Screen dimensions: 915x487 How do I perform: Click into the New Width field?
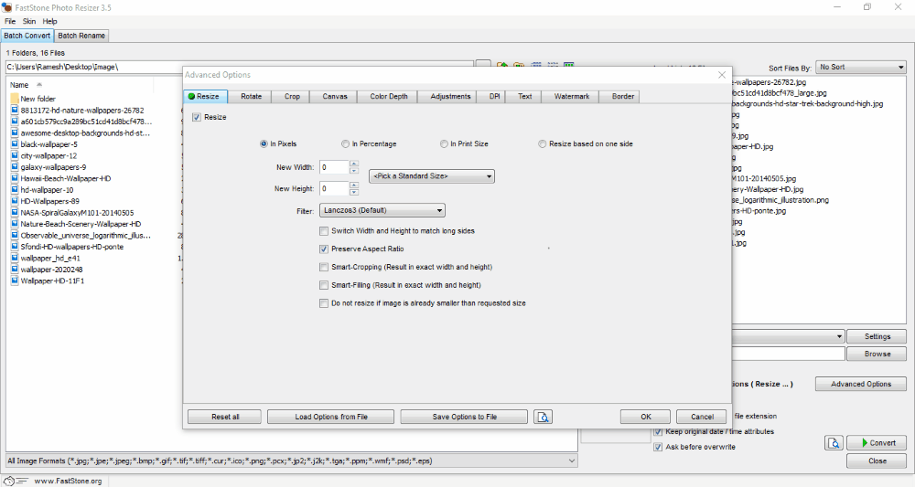click(334, 167)
